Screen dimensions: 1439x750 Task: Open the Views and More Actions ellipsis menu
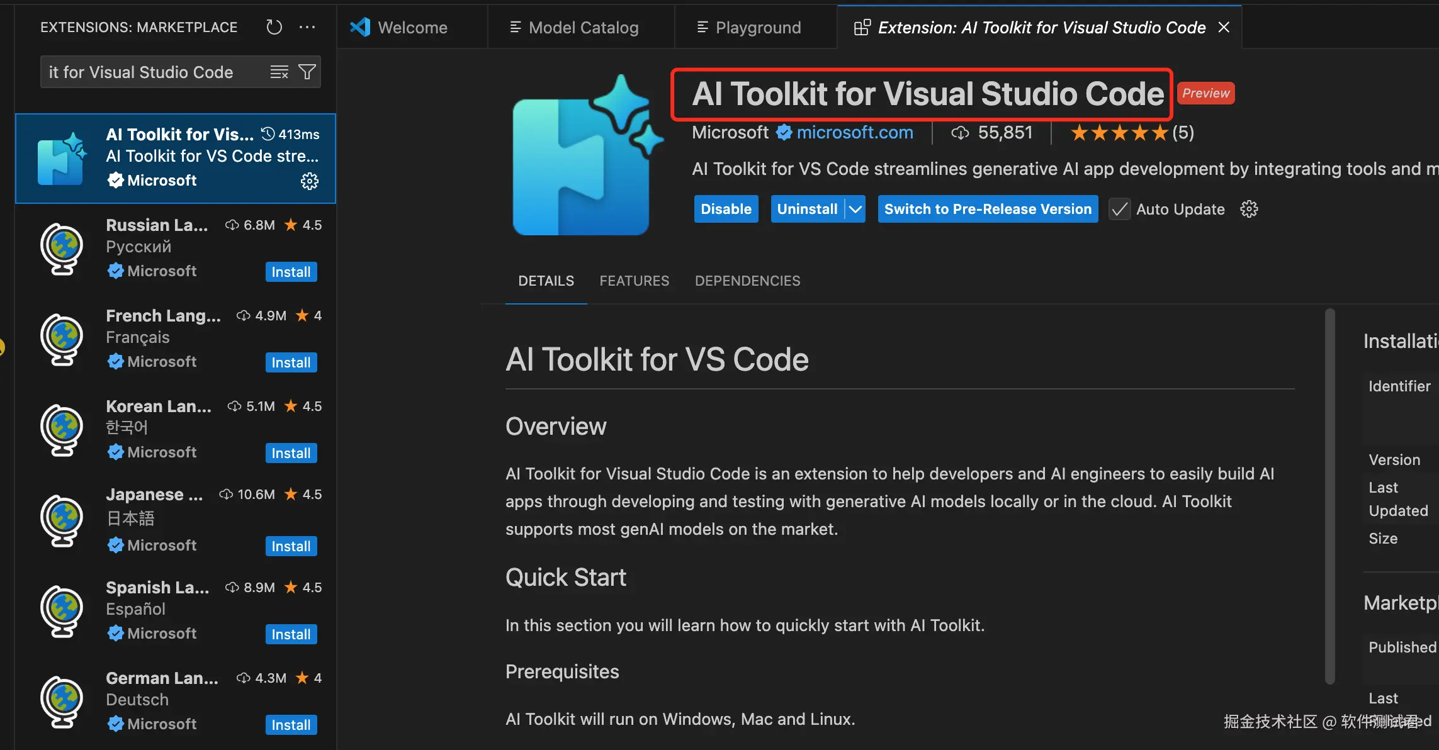pos(307,27)
